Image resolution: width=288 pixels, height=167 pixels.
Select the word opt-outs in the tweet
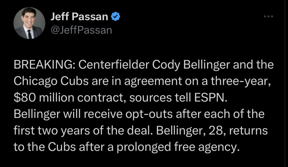tap(149, 114)
